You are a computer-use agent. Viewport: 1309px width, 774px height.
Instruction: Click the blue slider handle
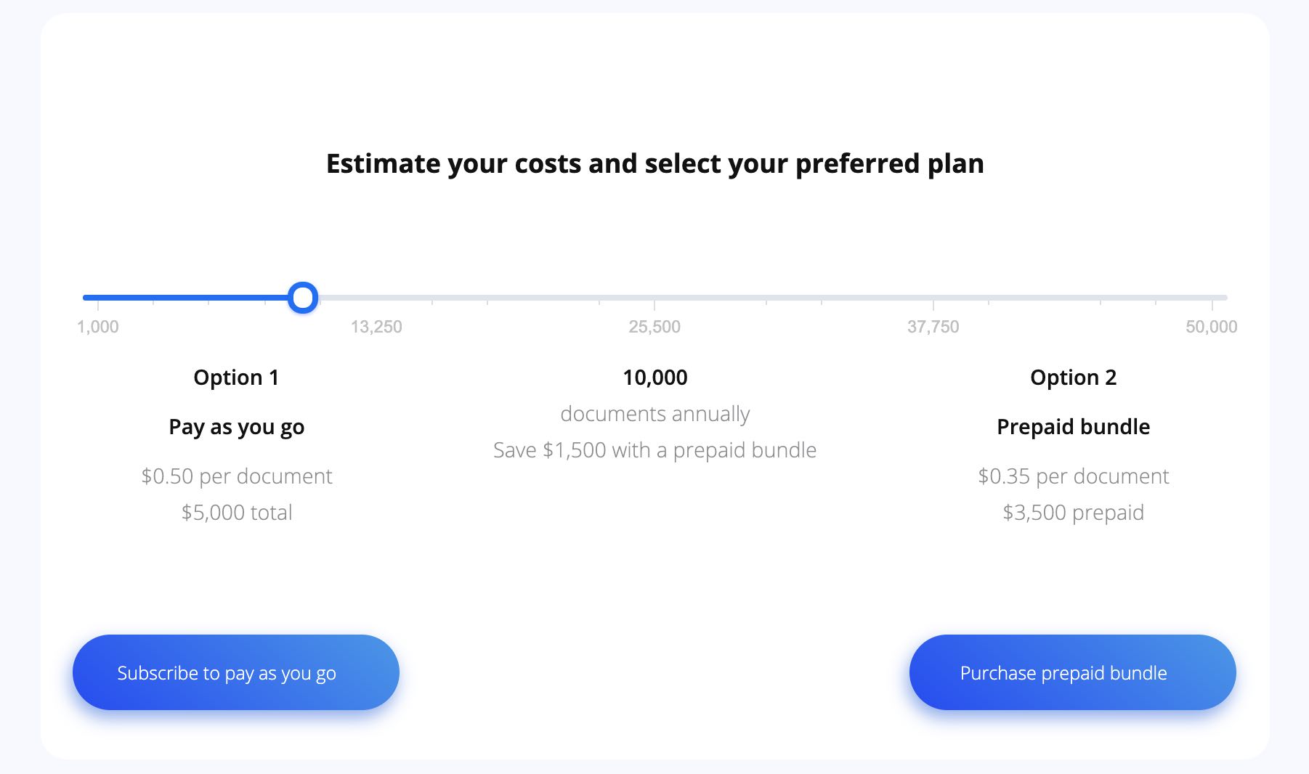(303, 298)
